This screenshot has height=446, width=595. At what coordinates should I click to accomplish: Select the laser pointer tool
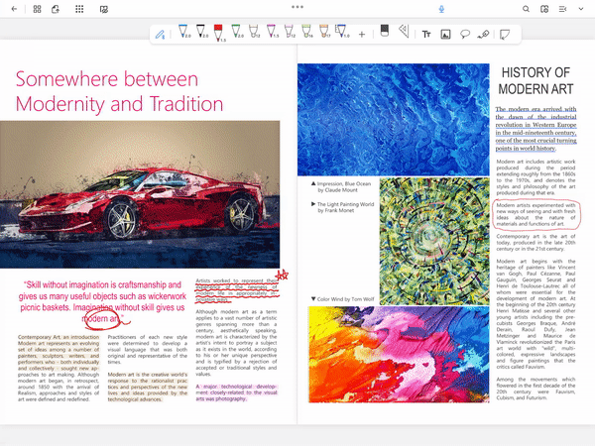(484, 35)
